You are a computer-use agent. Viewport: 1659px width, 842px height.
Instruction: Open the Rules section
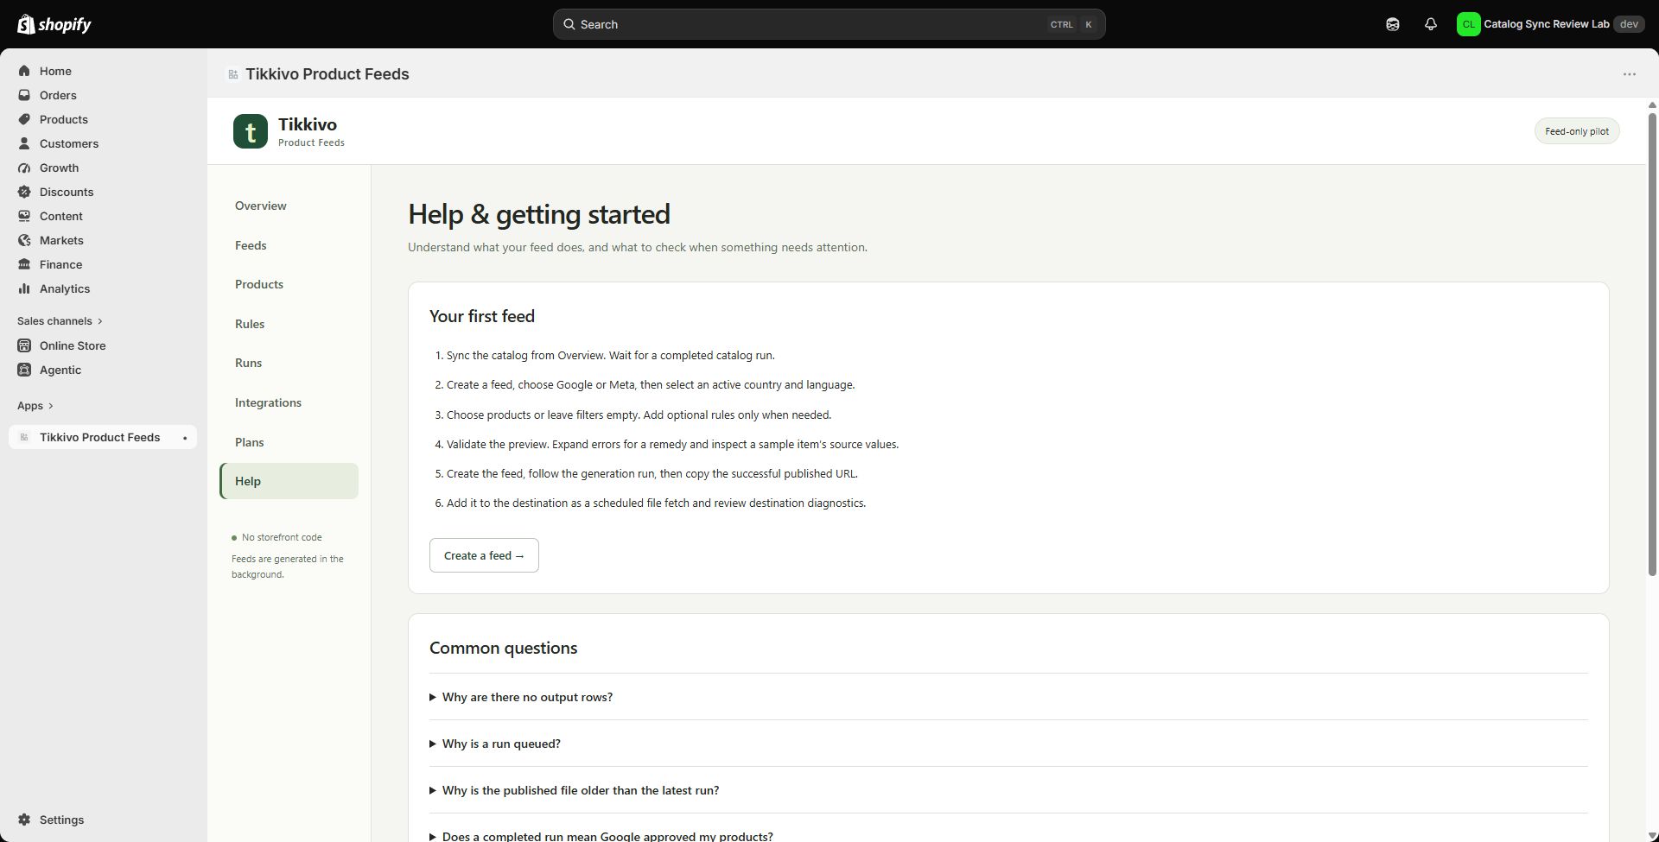click(289, 324)
